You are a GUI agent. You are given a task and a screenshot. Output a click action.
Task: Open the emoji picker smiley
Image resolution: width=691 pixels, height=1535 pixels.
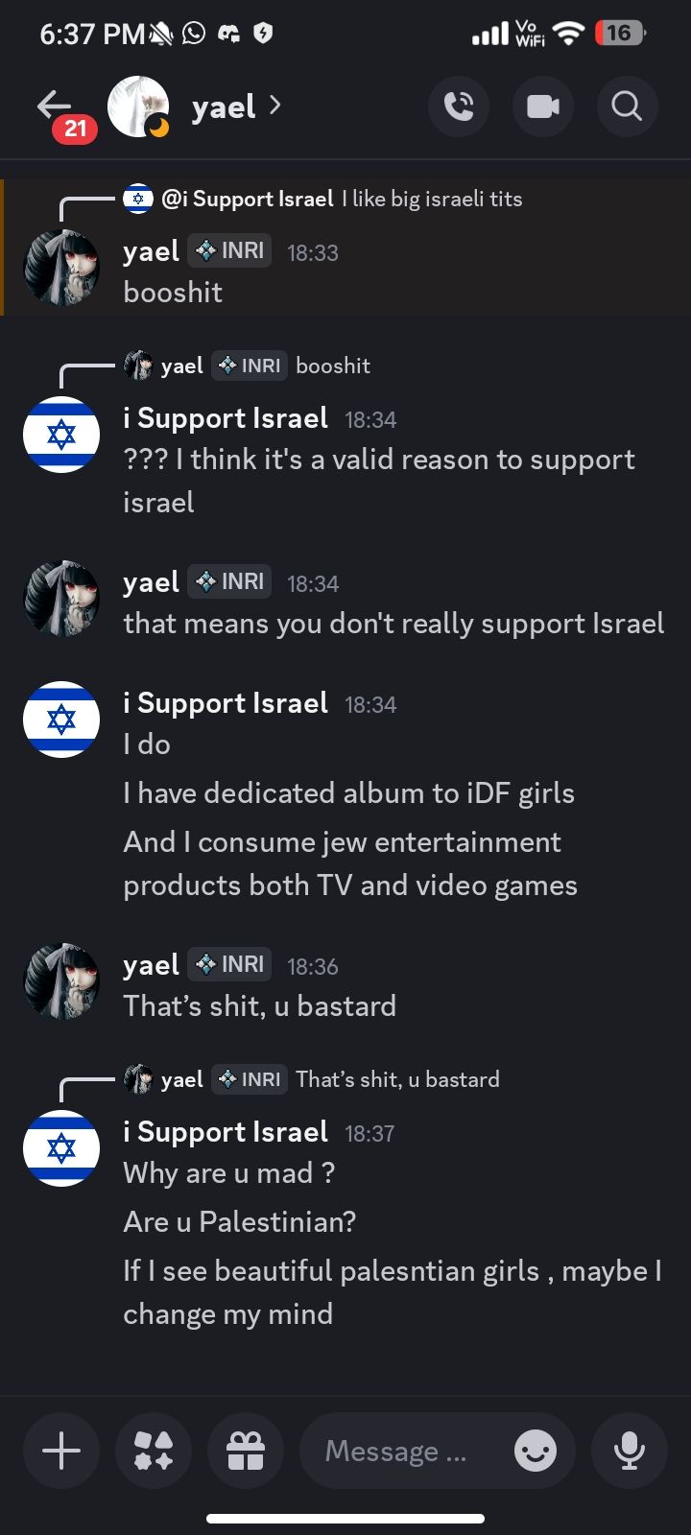tap(535, 1451)
